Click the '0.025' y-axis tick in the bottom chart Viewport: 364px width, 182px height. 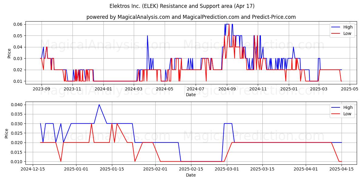[x=17, y=133]
